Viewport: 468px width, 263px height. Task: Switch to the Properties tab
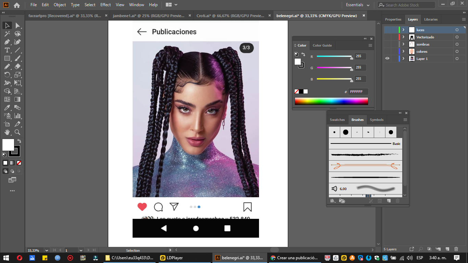coord(393,20)
